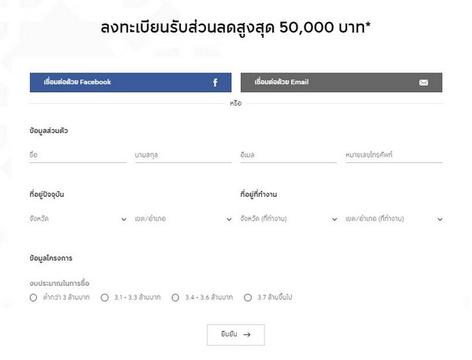Viewport: 472px width, 360px height.
Task: Open the จังหวัด (ที่ทำงาน) dropdown
Action: click(x=288, y=218)
